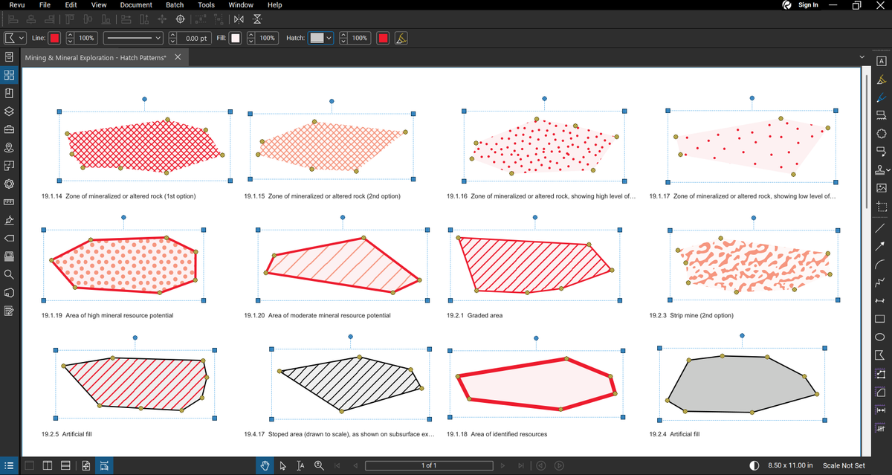Select the Ellipse tool
The image size is (892, 475).
(x=881, y=337)
